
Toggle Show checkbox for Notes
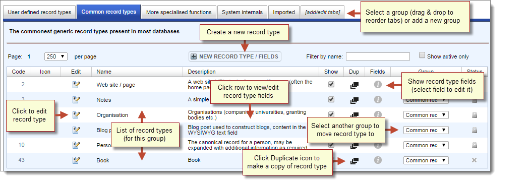pyautogui.click(x=331, y=99)
